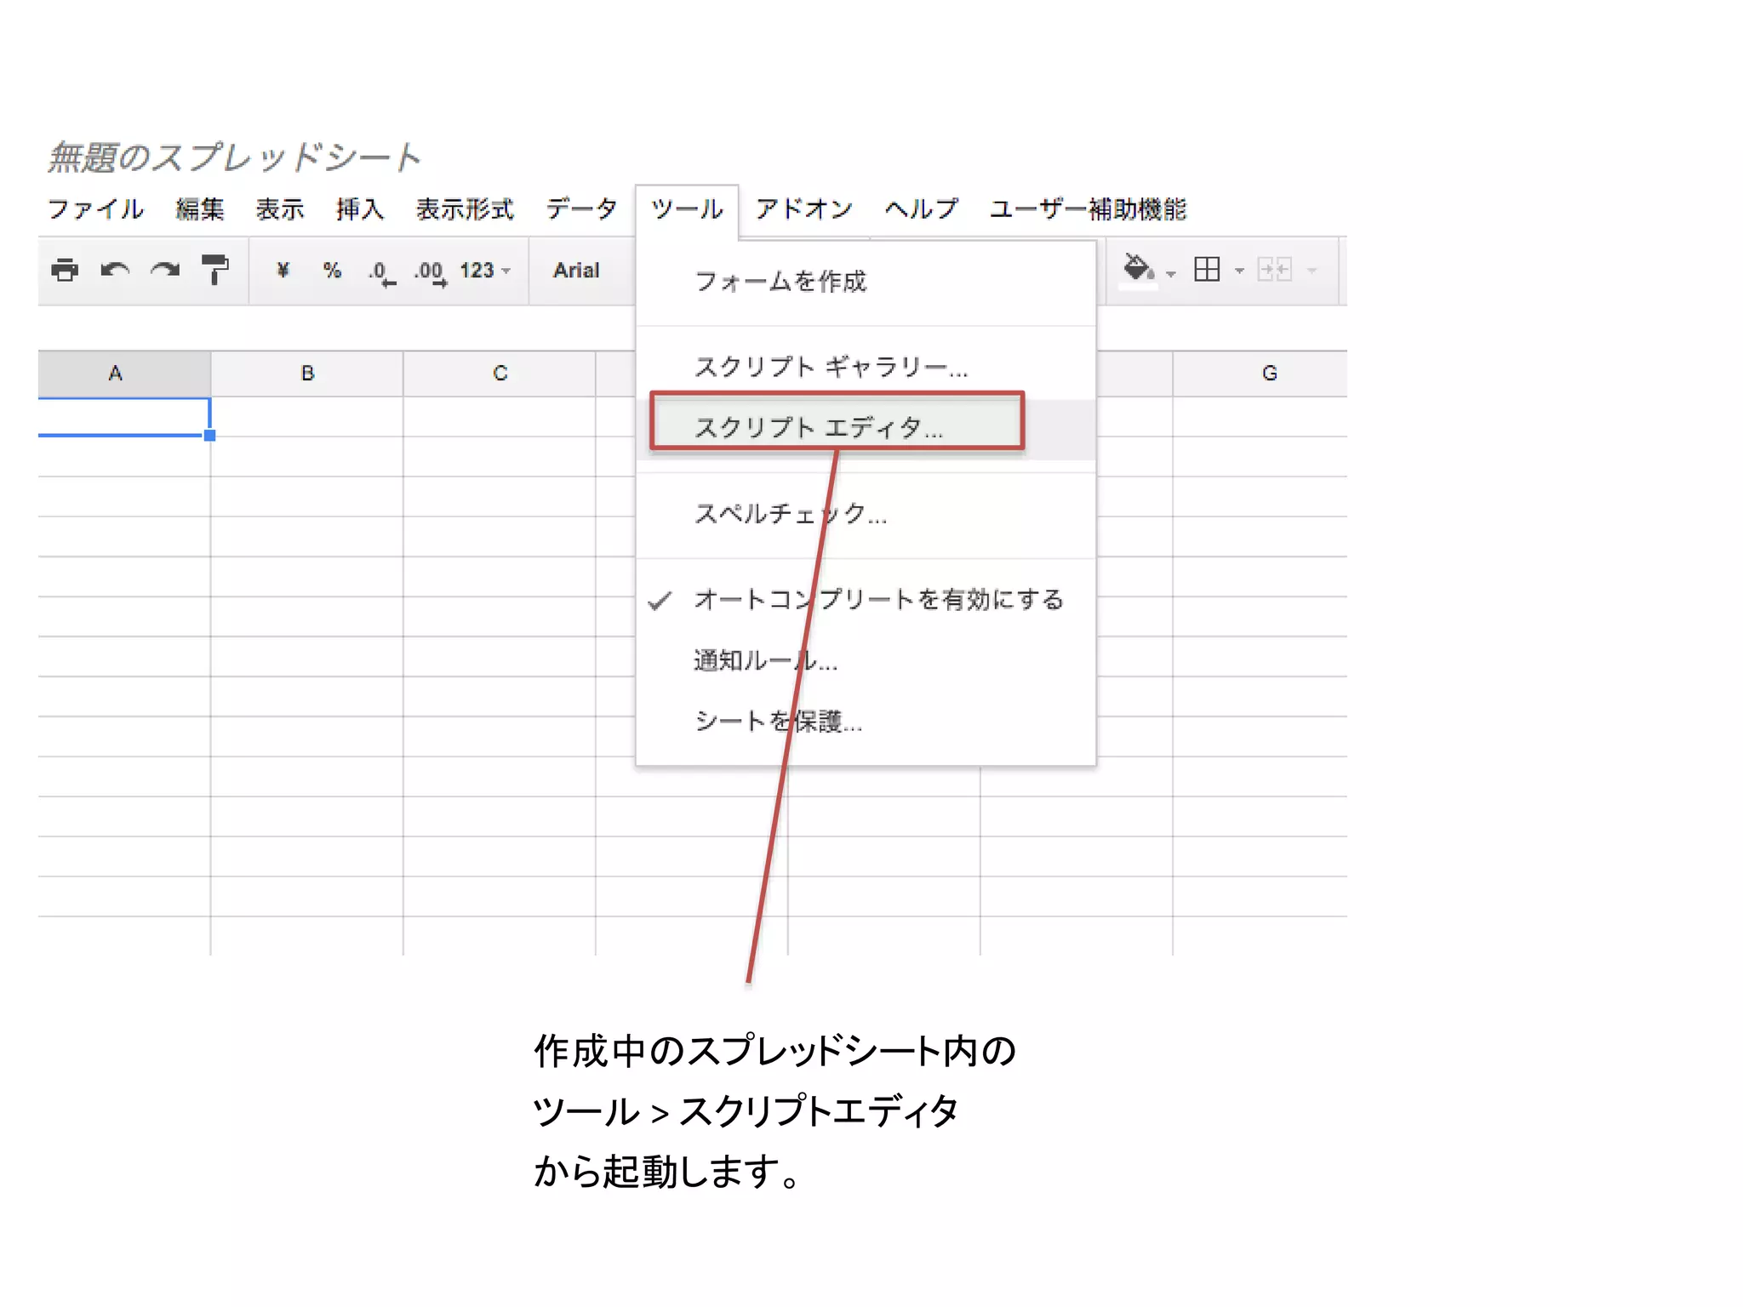Click the borders grid icon

pyautogui.click(x=1207, y=270)
